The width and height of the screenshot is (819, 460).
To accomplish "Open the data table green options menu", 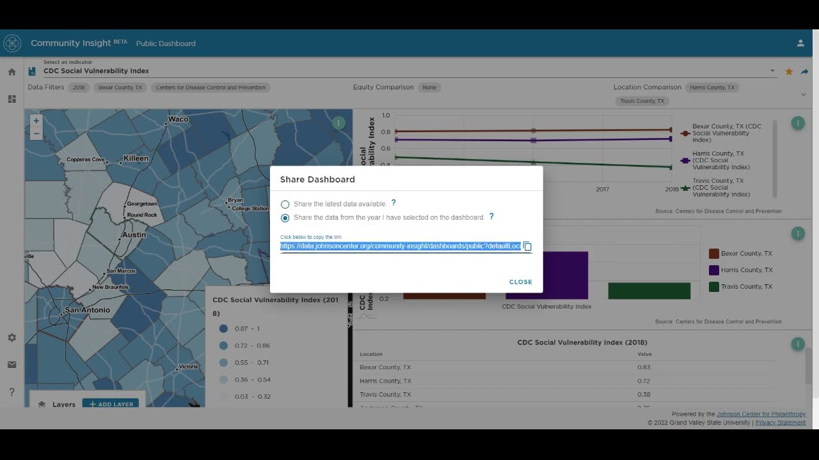I will [x=798, y=344].
